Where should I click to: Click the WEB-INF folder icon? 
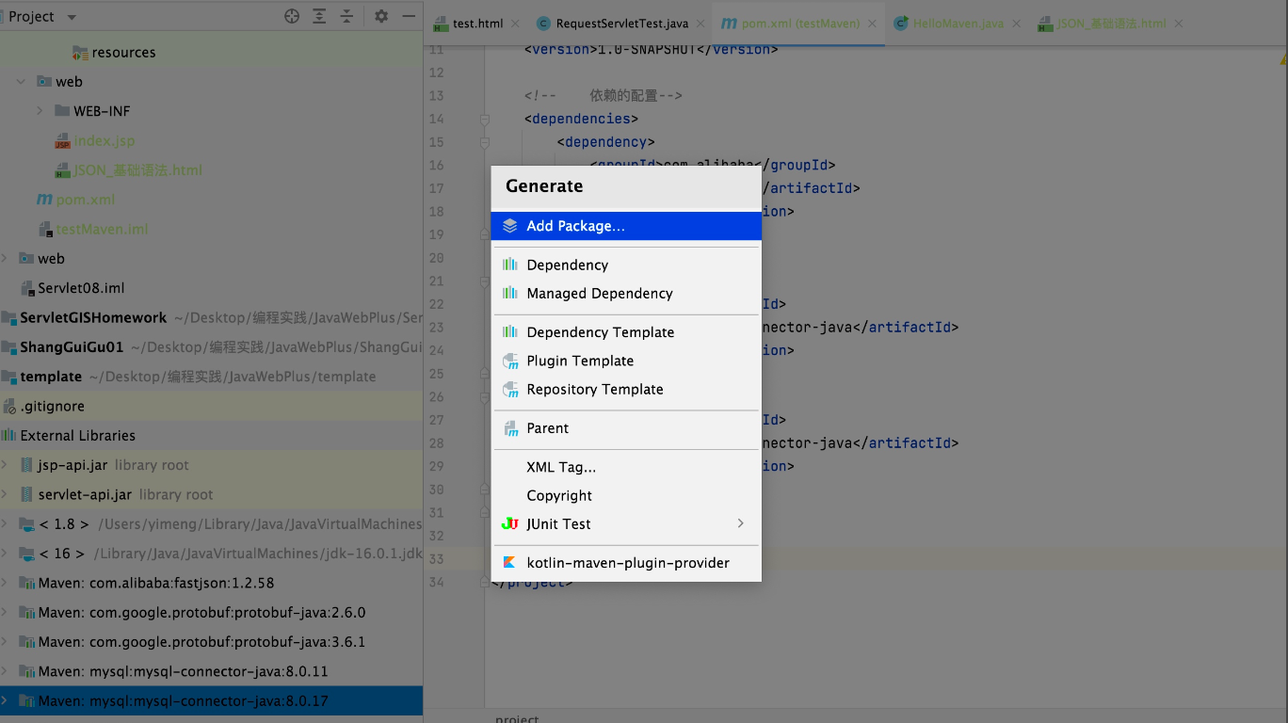click(x=62, y=111)
